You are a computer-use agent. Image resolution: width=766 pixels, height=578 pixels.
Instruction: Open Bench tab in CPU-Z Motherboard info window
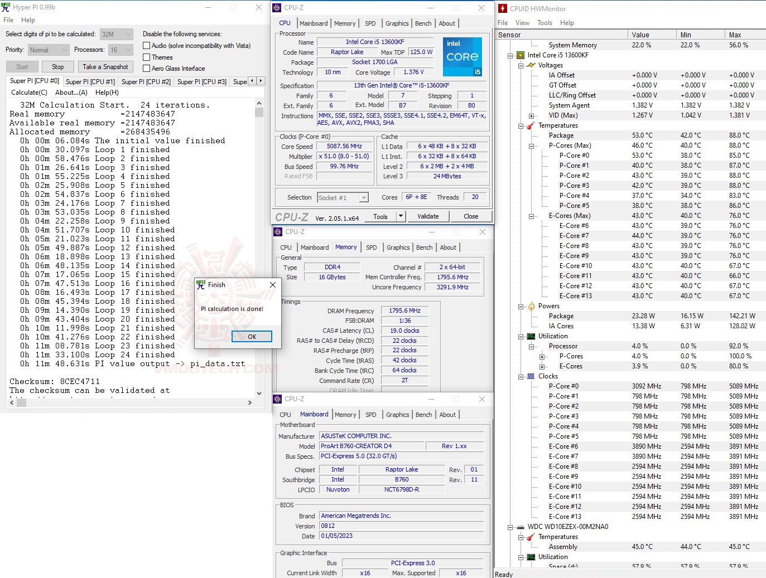coord(424,415)
